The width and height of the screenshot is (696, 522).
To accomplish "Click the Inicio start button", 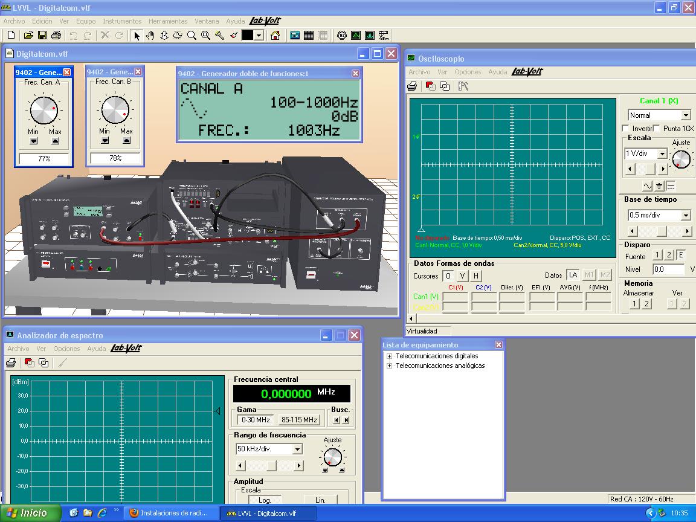I will coord(30,513).
